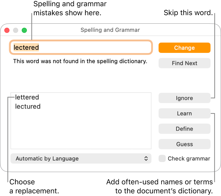221x196 pixels.
Task: Click the green zoom button
Action: point(24,30)
